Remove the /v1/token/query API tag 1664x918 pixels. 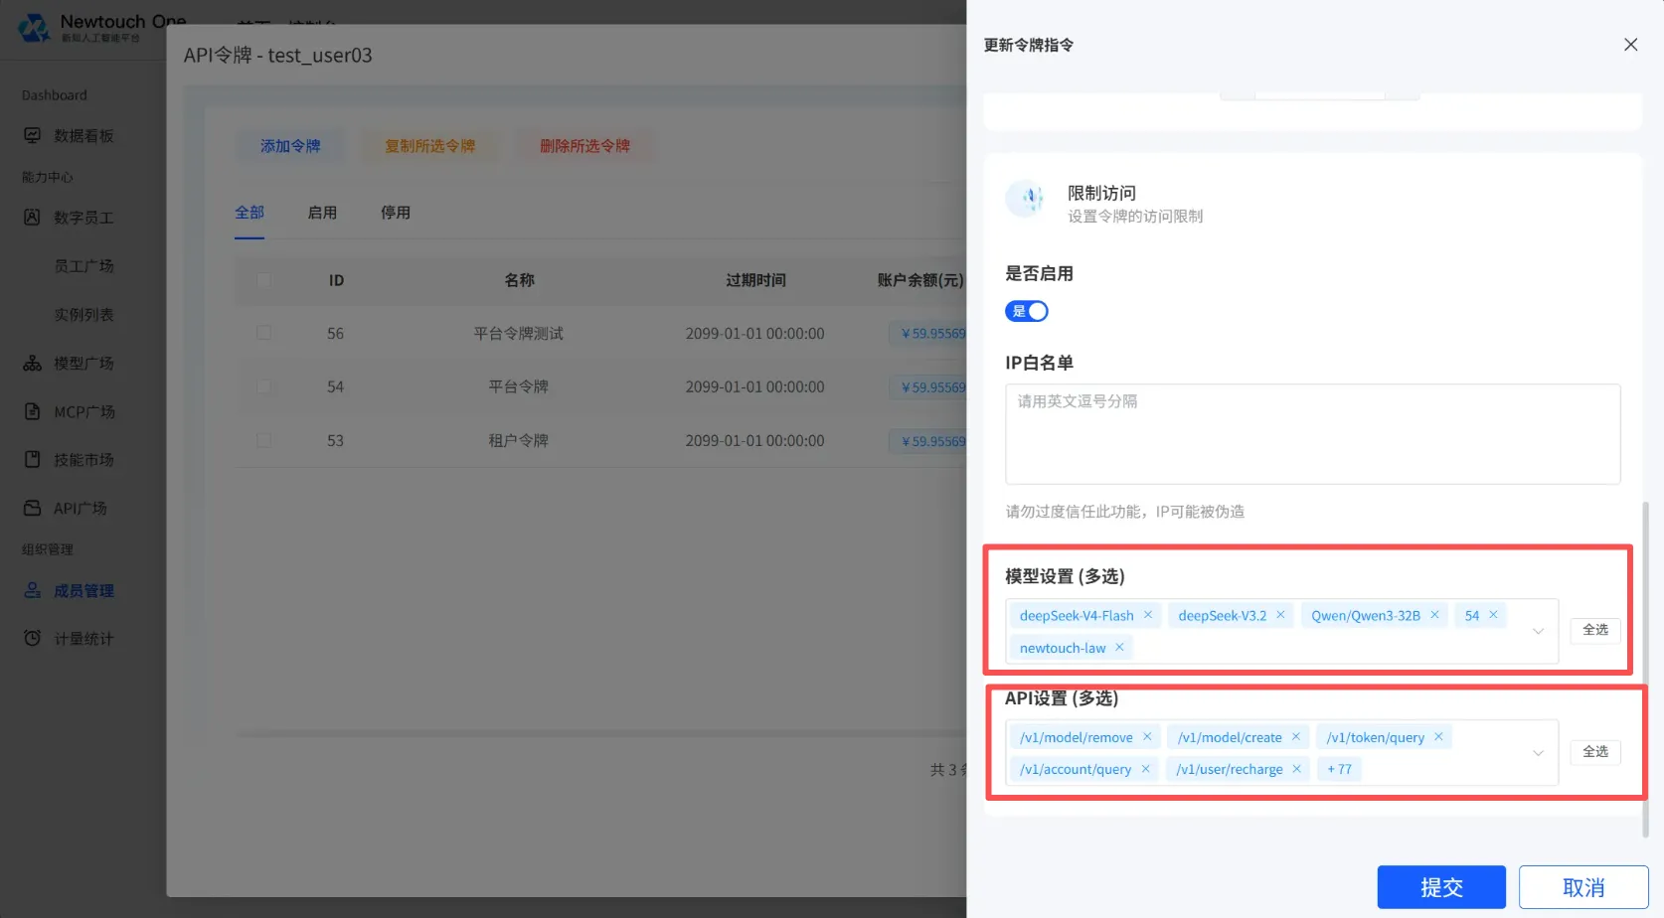click(1438, 736)
